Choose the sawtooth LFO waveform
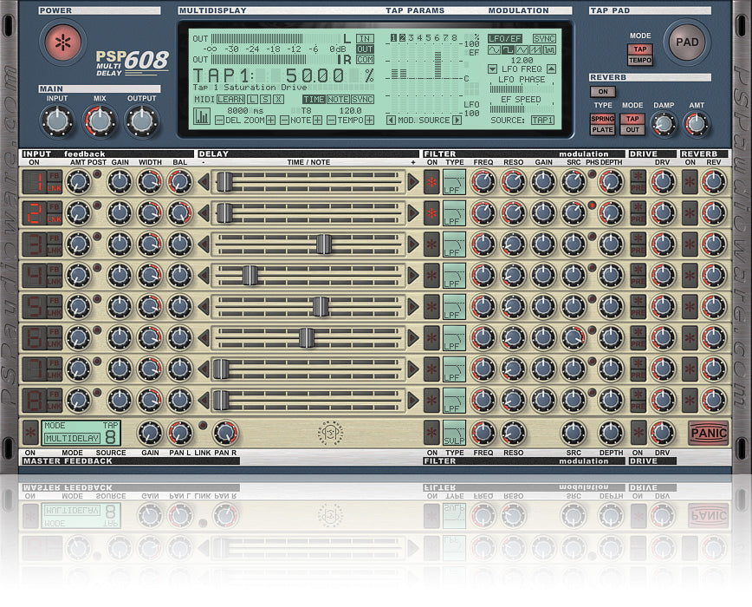The image size is (752, 607). (535, 50)
